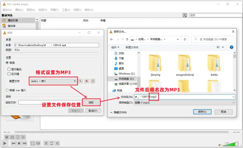The image size is (243, 148).
Task: Open the 媒体(M) menu
Action: point(7,10)
